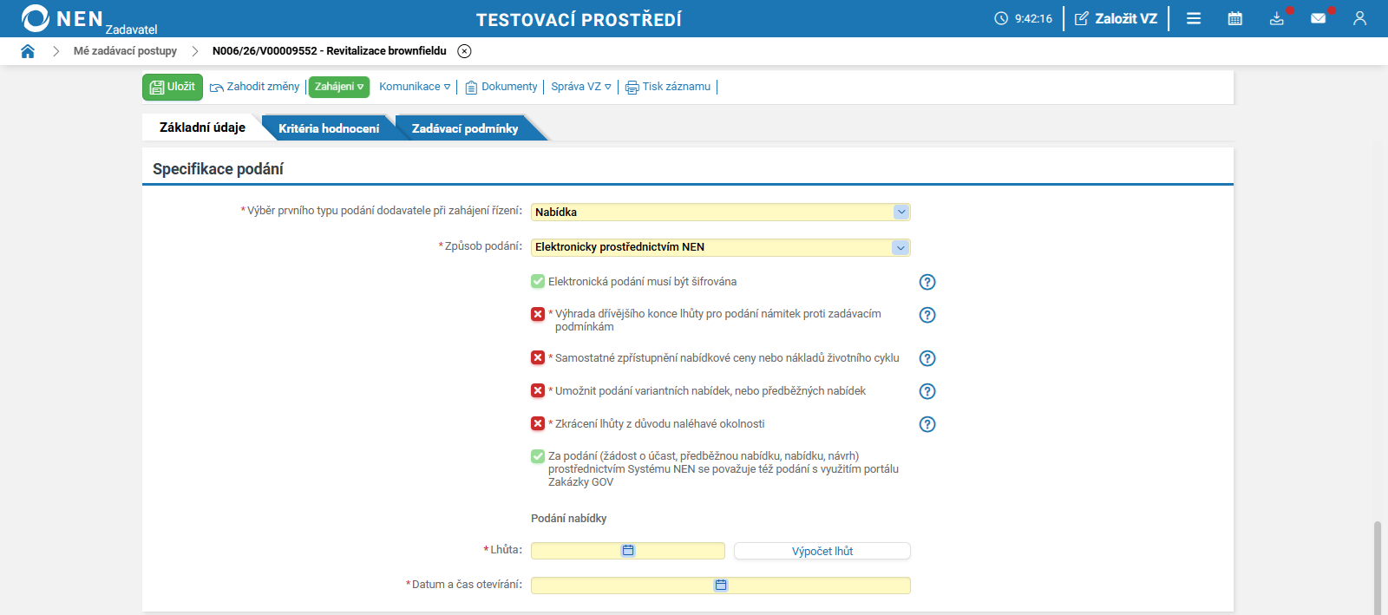The width and height of the screenshot is (1388, 615).
Task: Open Způsob podání dropdown
Action: (x=721, y=247)
